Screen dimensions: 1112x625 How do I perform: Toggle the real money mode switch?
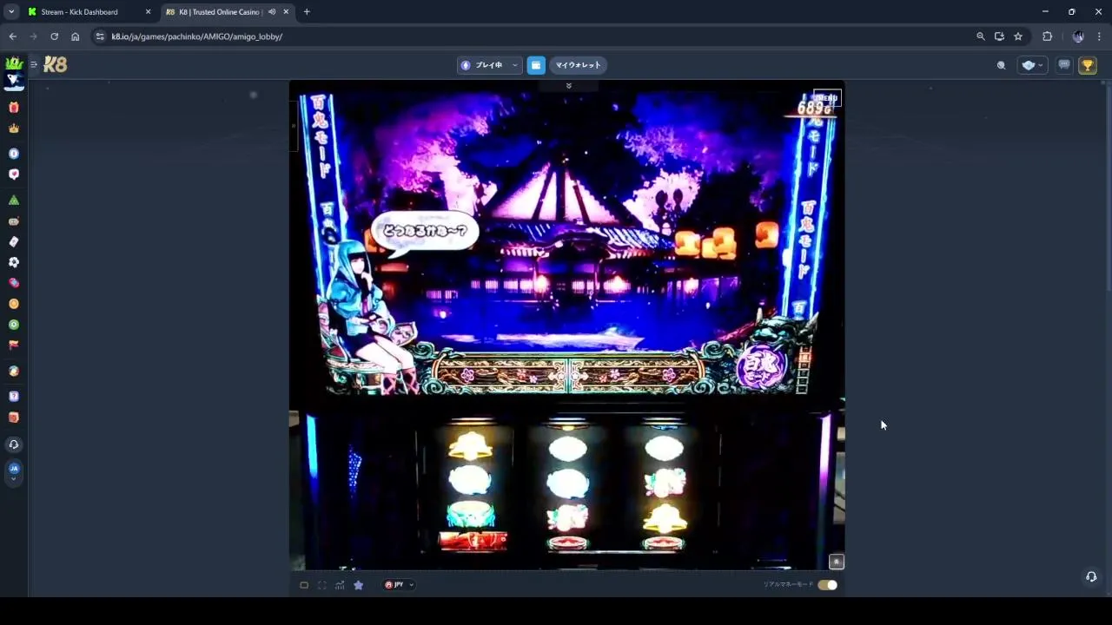tap(827, 585)
